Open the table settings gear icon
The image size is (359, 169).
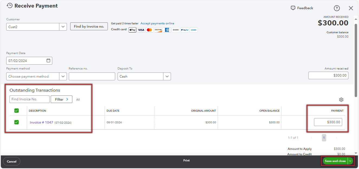click(341, 100)
